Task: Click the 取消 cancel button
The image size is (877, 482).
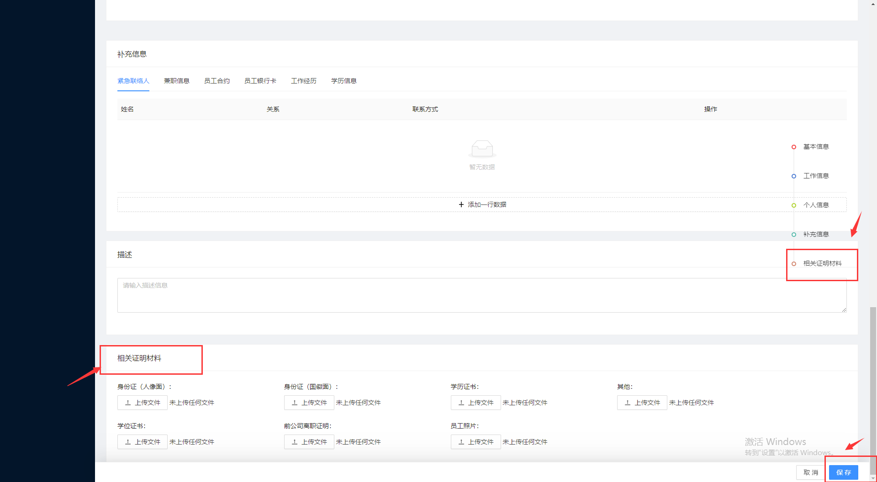Action: coord(811,472)
